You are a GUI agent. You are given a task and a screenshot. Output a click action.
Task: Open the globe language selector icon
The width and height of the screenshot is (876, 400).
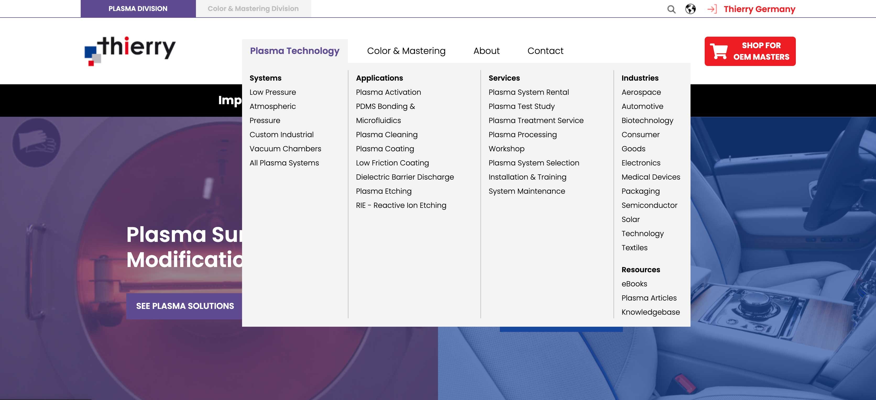pos(690,9)
